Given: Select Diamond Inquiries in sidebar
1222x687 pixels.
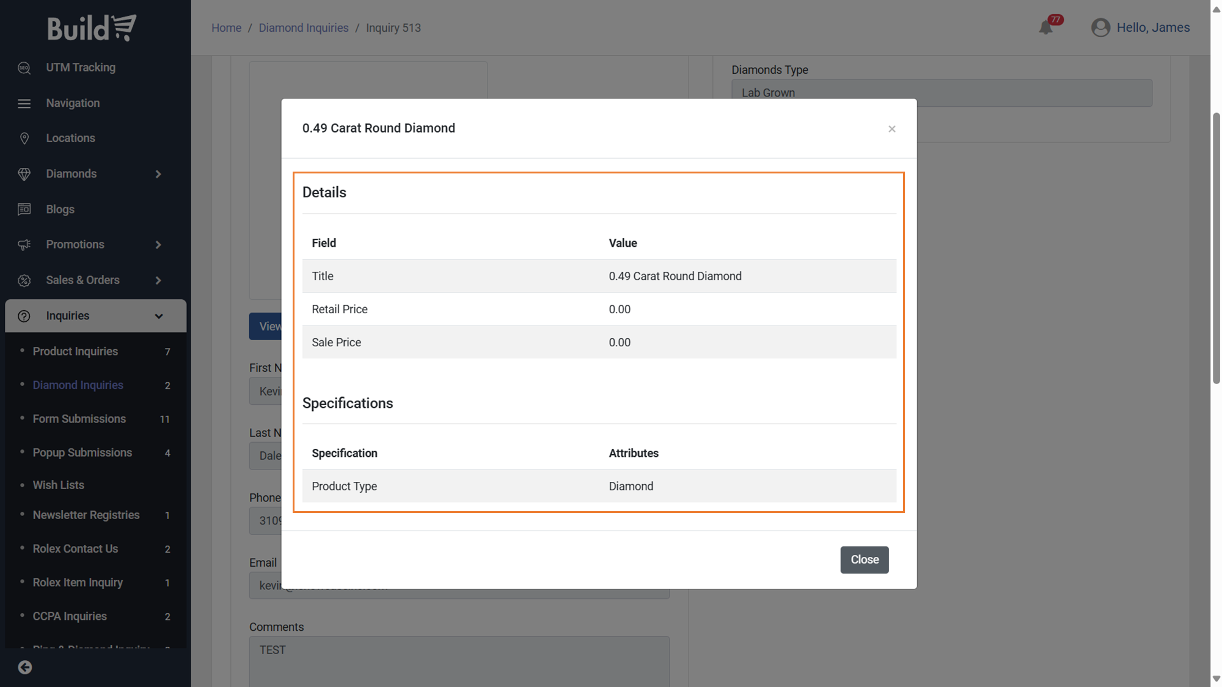Looking at the screenshot, I should click(x=78, y=385).
